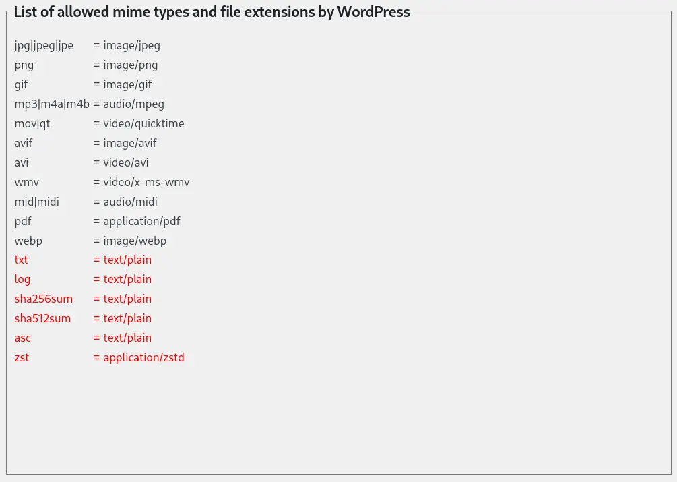Select the 'mp3|m4a|m4b' extension text
This screenshot has width=677, height=482.
click(x=52, y=104)
